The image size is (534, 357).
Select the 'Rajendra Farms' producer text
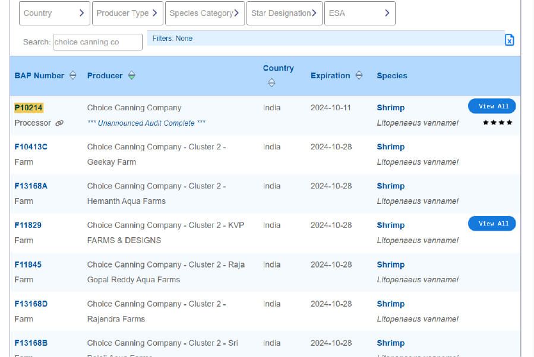(x=116, y=319)
